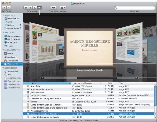Eject the Backup drive
The width and height of the screenshot is (157, 122).
(20, 25)
